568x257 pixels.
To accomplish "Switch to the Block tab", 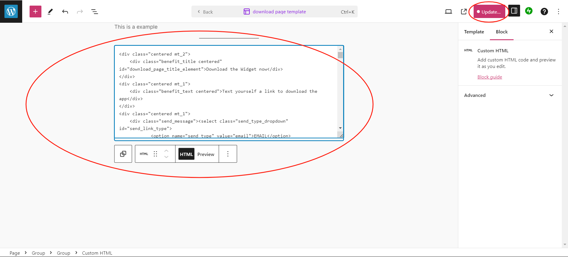I will tap(502, 32).
